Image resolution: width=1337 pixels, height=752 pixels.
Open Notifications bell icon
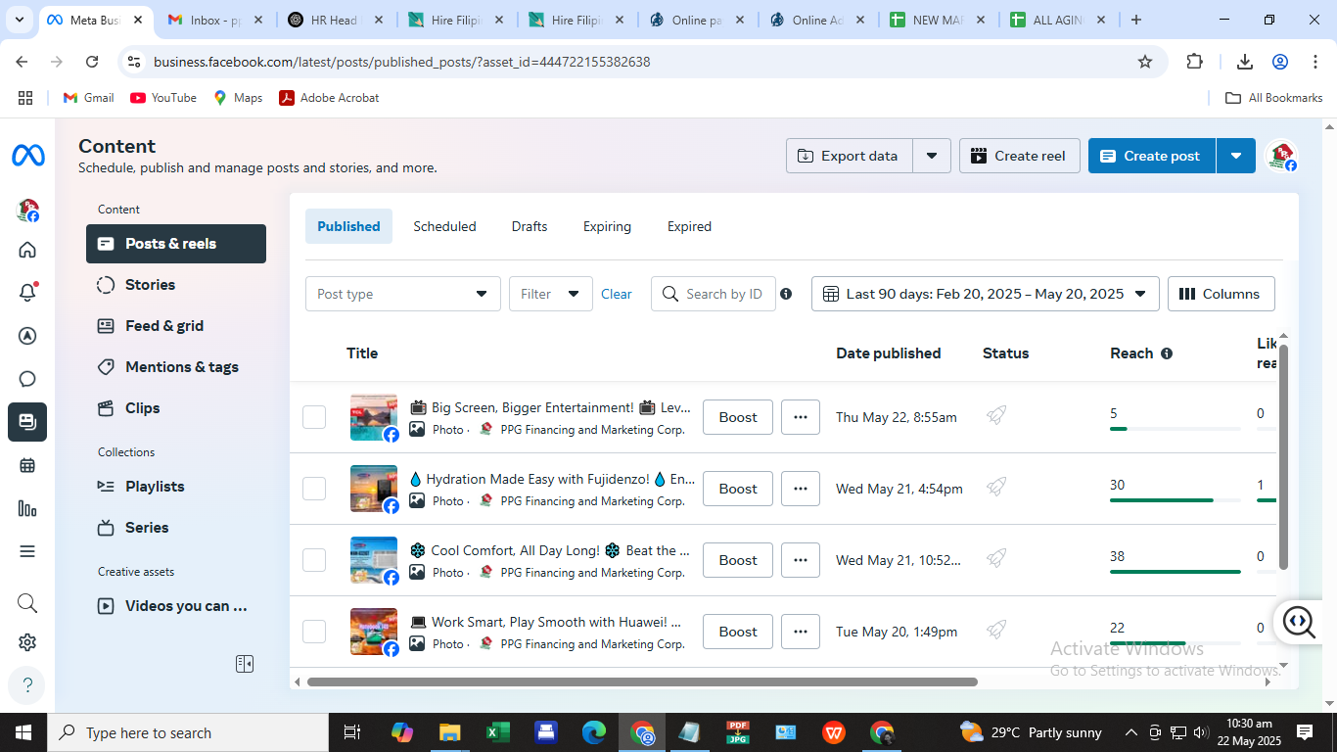[x=27, y=293]
